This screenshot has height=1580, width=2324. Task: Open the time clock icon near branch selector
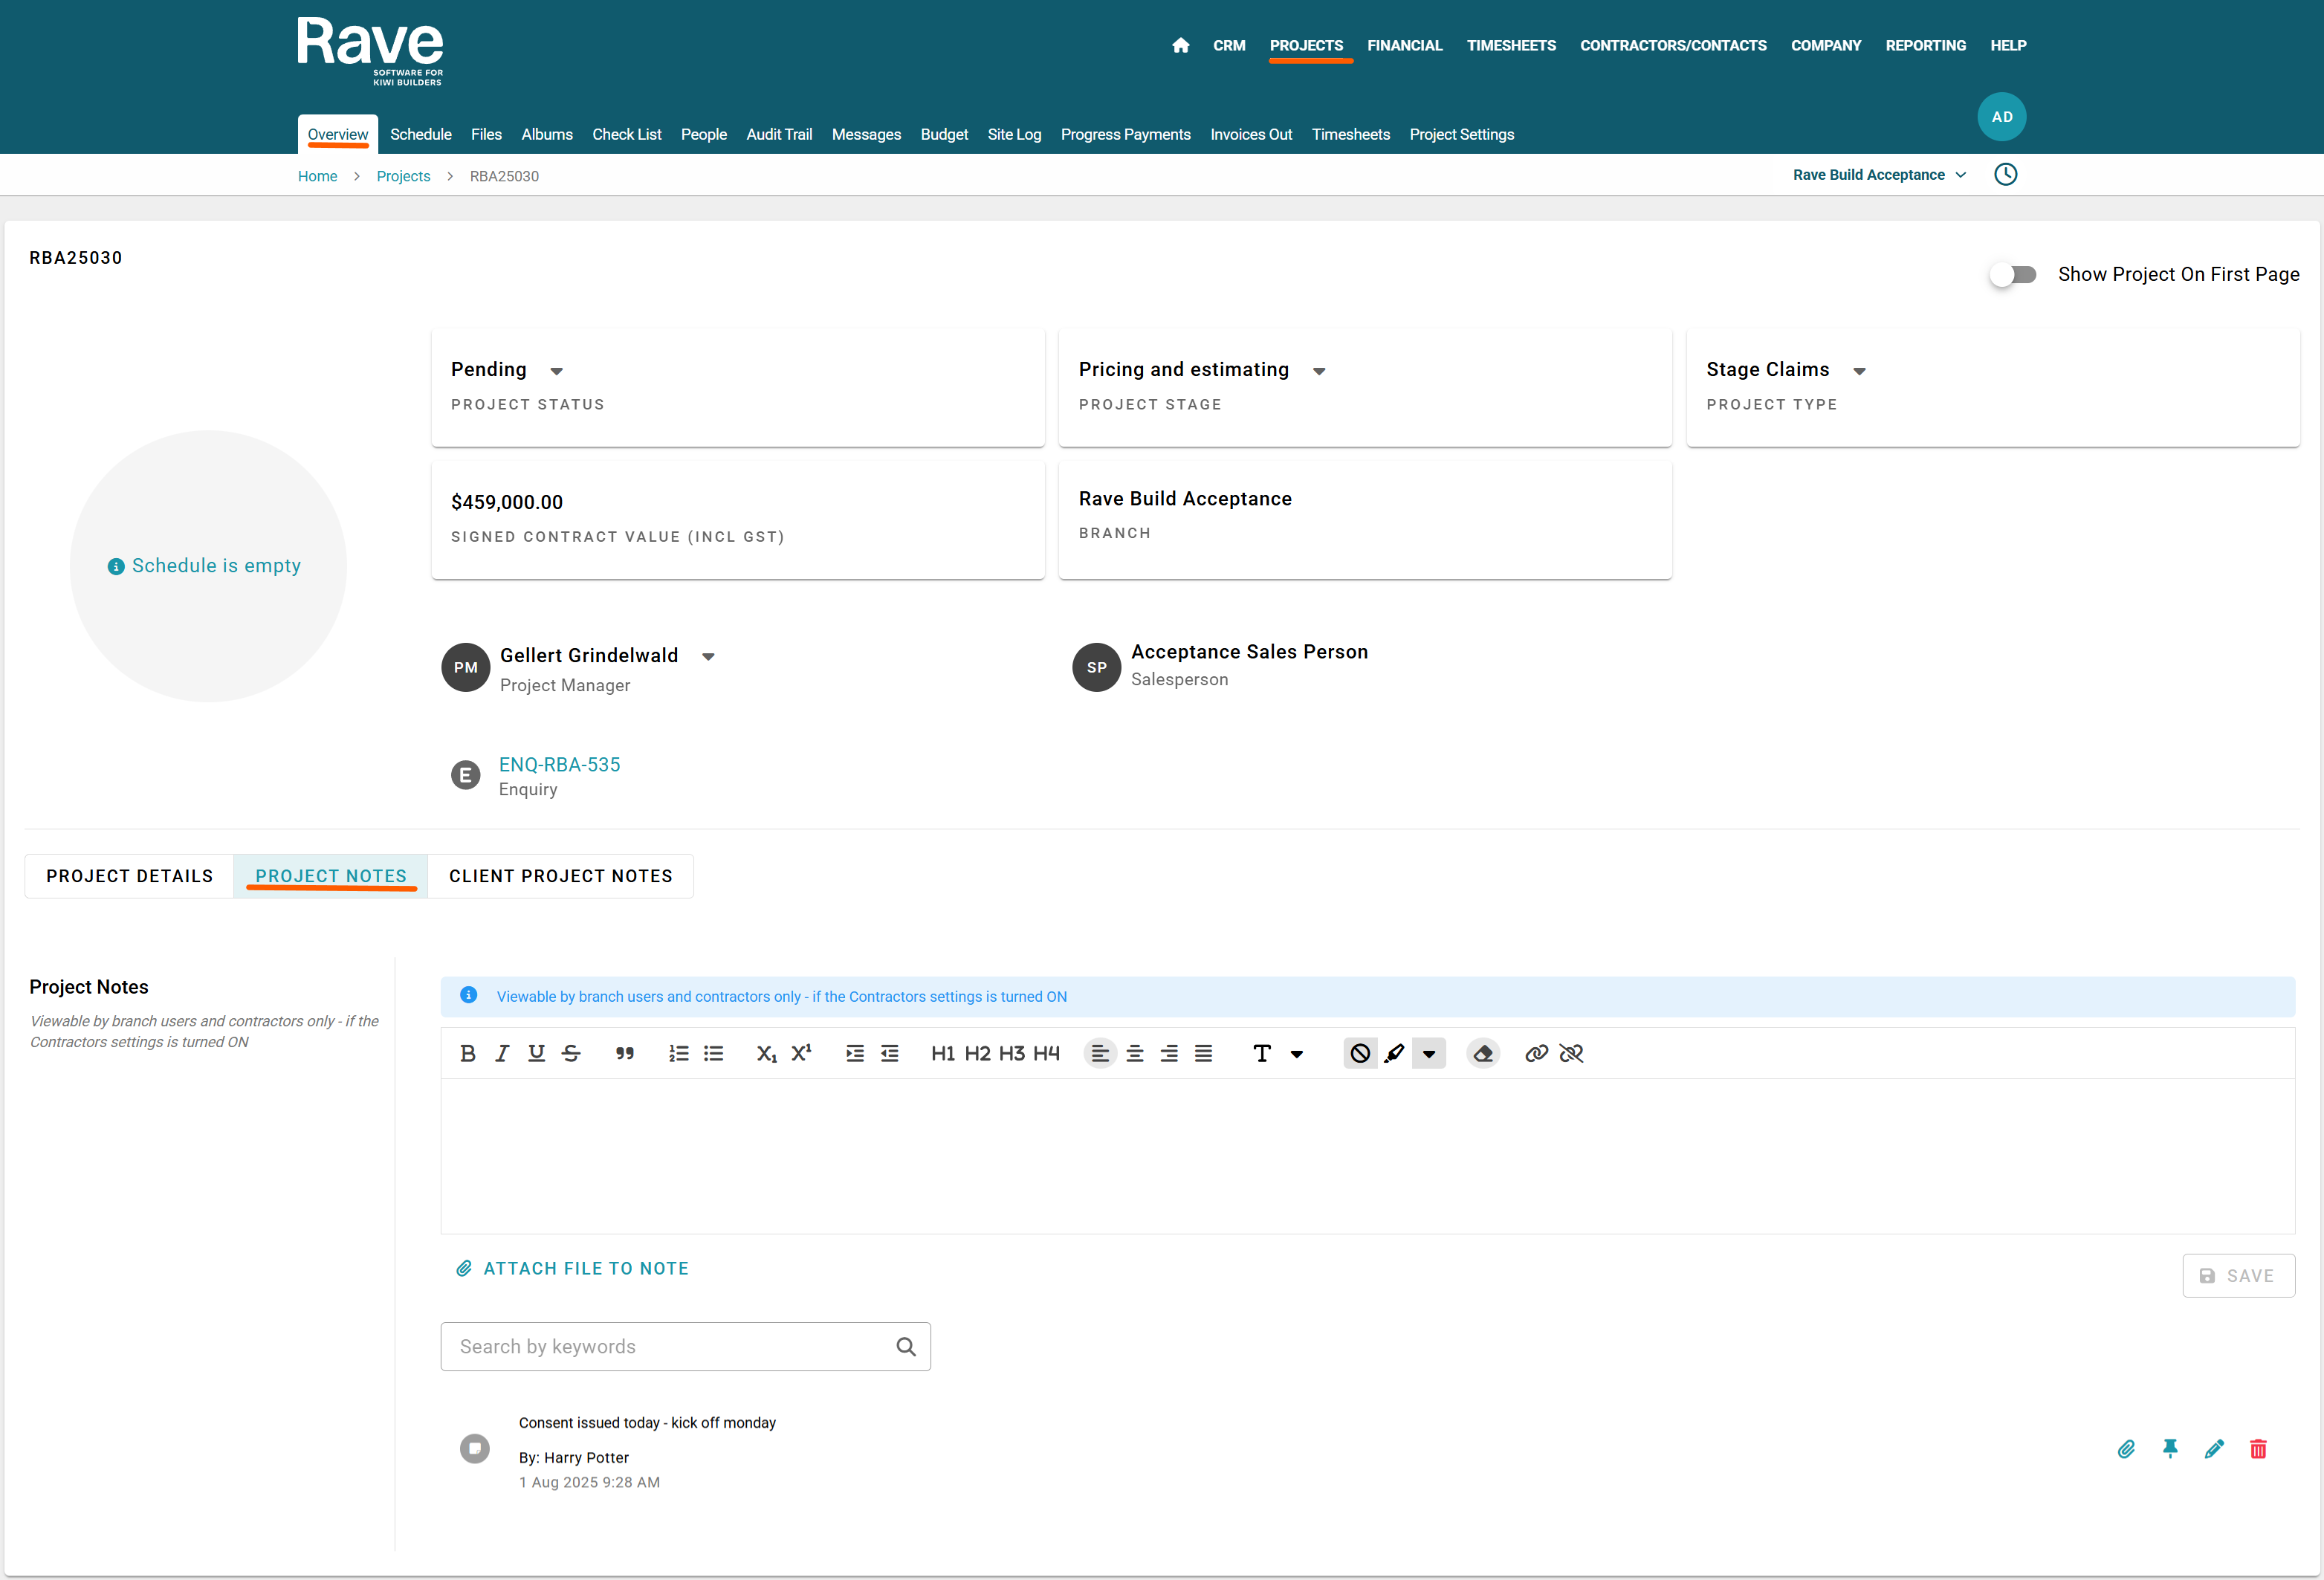pos(2005,175)
